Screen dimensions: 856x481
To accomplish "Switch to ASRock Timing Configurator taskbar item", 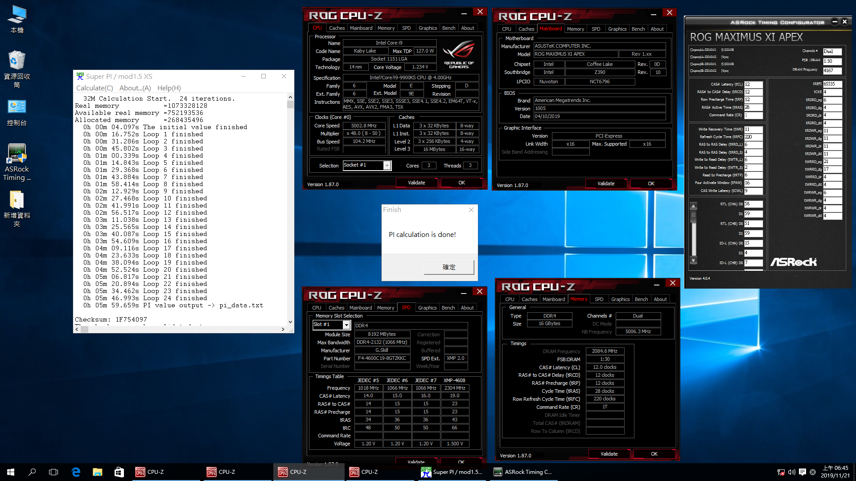I will click(523, 472).
